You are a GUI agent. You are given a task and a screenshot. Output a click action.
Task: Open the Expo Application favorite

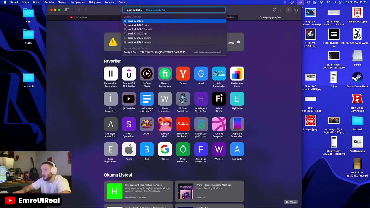111,149
